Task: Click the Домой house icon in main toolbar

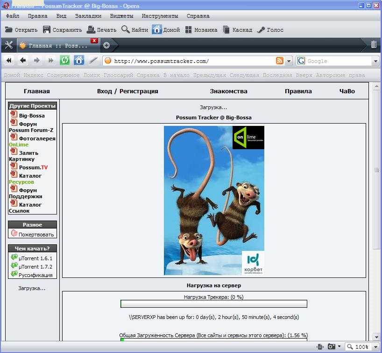Action: click(x=156, y=29)
